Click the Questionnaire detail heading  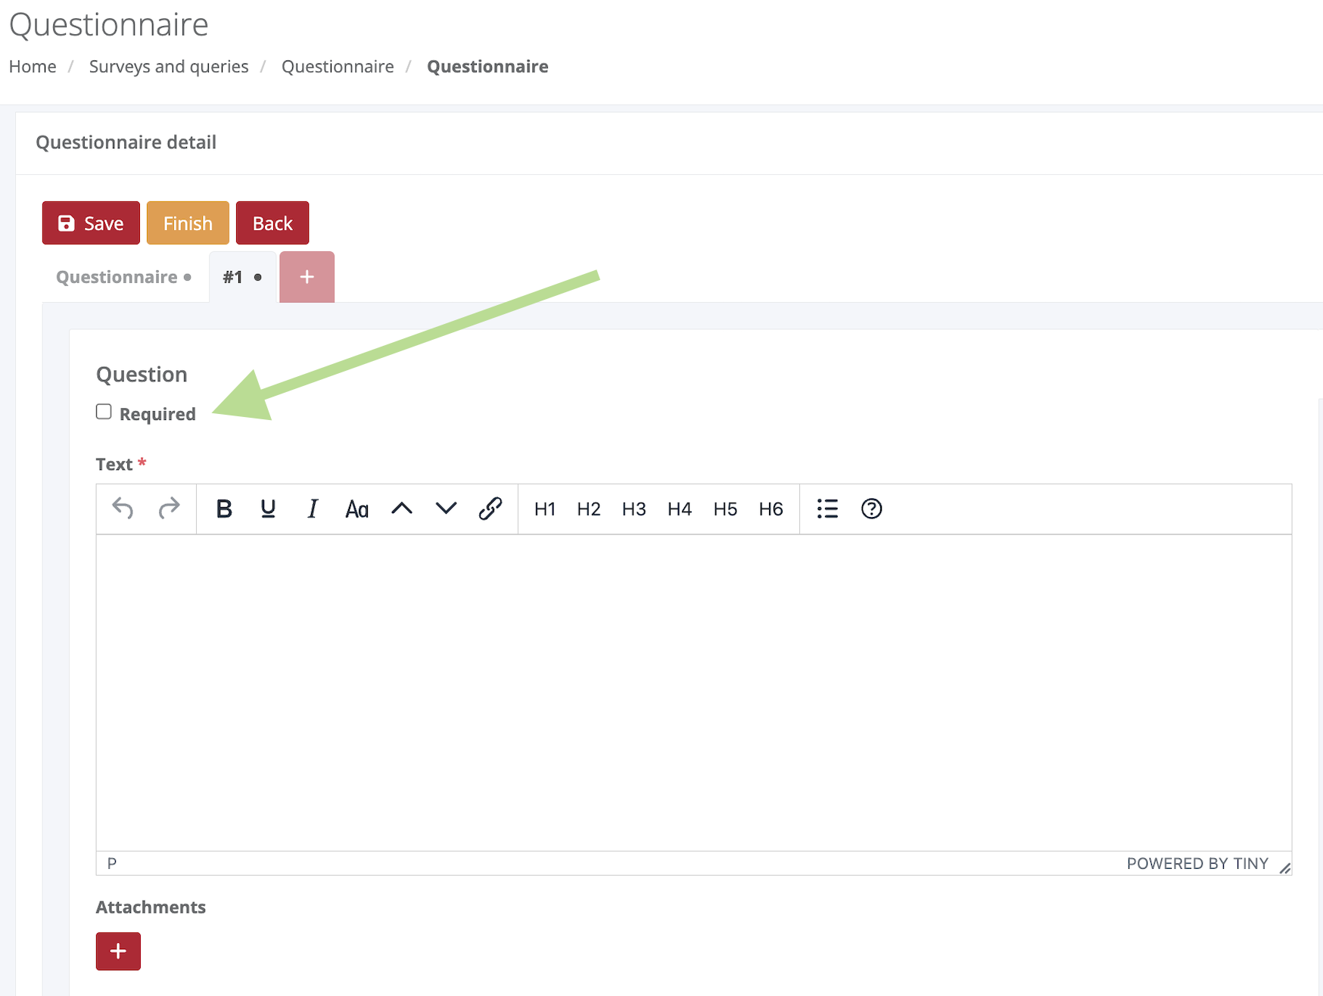click(126, 142)
